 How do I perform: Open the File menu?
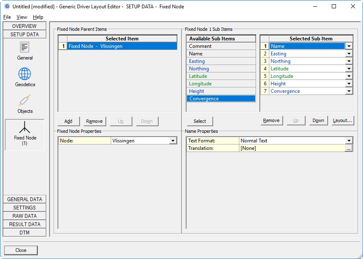[x=7, y=17]
